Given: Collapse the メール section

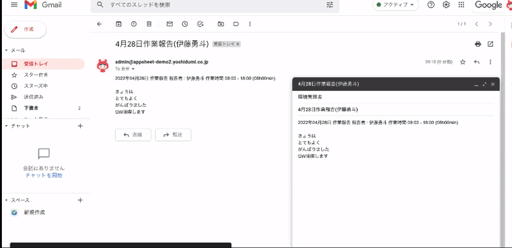Looking at the screenshot, I should click(x=6, y=50).
